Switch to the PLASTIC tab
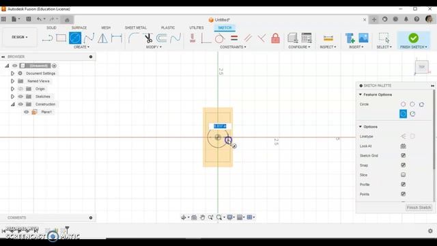Image resolution: width=437 pixels, height=246 pixels. 168,27
